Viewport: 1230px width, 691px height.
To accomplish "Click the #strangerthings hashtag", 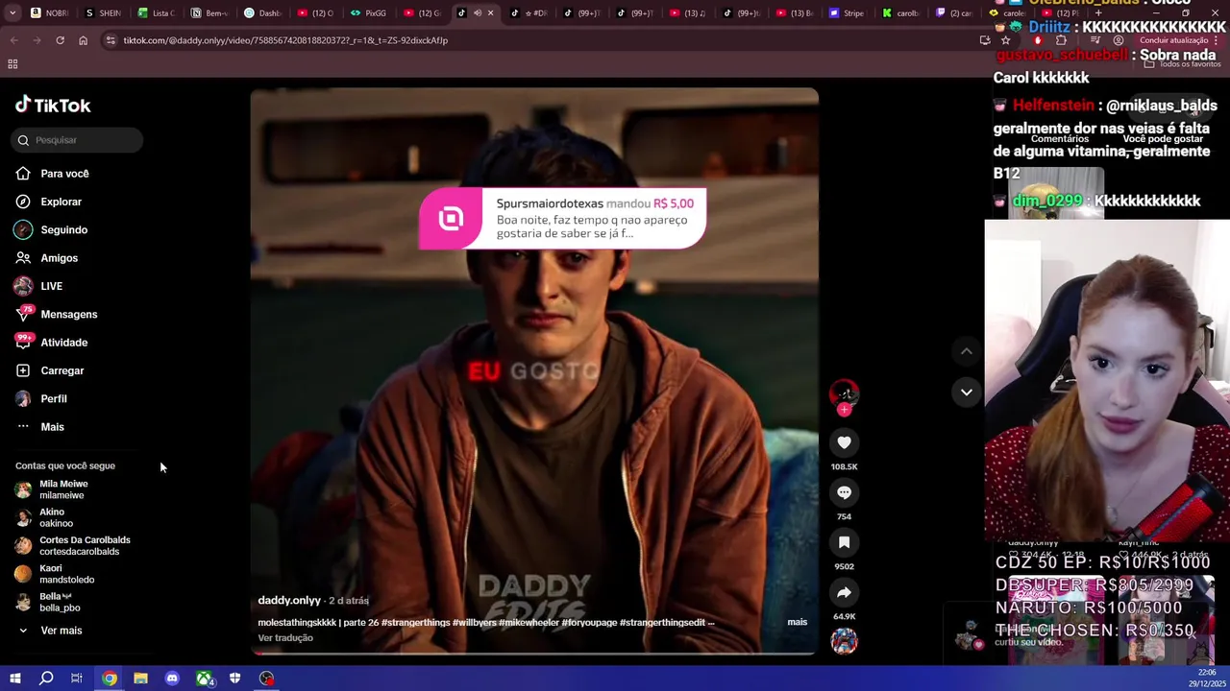I will 415,623.
